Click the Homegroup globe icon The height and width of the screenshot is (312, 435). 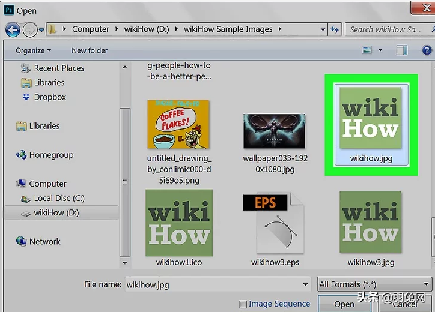[x=22, y=155]
